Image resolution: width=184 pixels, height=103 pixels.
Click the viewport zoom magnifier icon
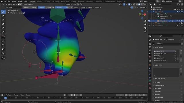tap(145, 21)
